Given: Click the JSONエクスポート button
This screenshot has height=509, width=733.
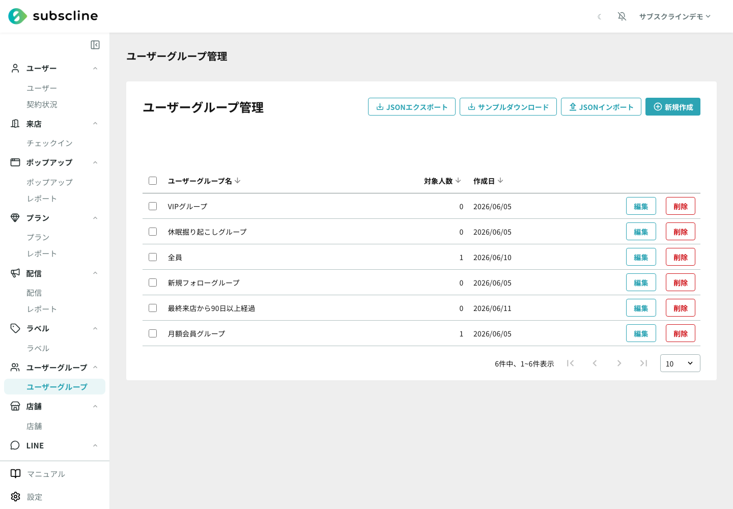Looking at the screenshot, I should pyautogui.click(x=412, y=107).
